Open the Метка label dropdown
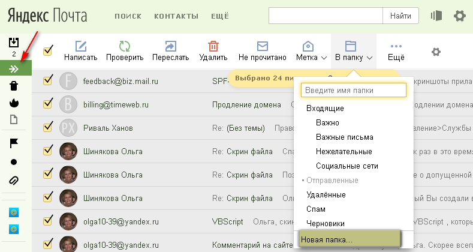This screenshot has width=473, height=252. [311, 51]
